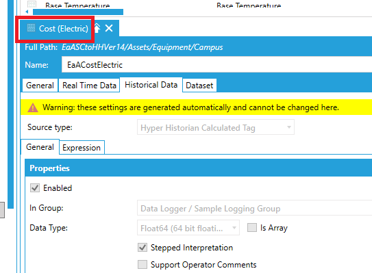The width and height of the screenshot is (372, 273).
Task: Open the Expression sub-tab
Action: pyautogui.click(x=82, y=148)
